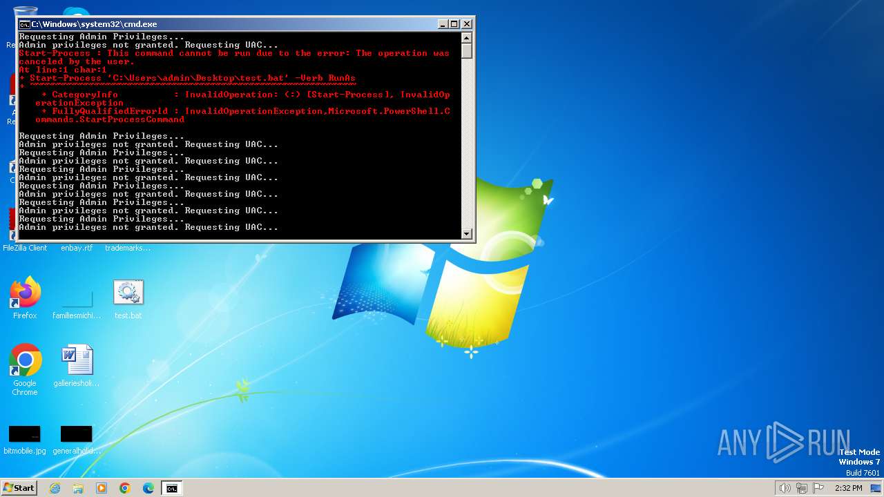Open Windows Explorer from taskbar
The height and width of the screenshot is (497, 884).
pyautogui.click(x=78, y=488)
